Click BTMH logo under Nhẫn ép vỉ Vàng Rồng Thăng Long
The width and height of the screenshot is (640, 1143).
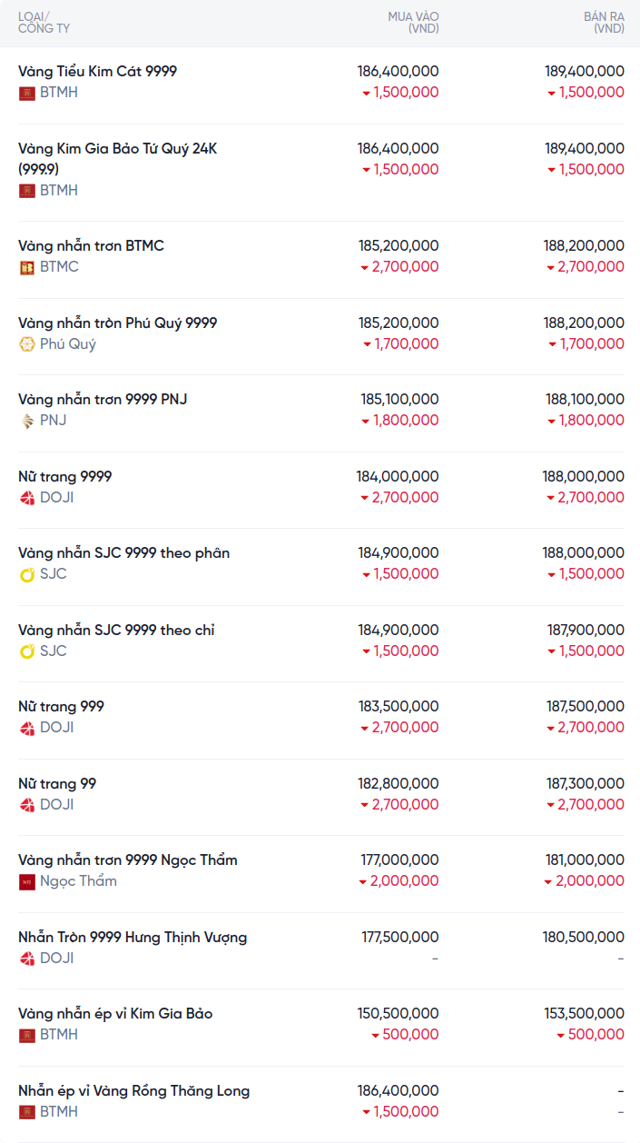(27, 1112)
